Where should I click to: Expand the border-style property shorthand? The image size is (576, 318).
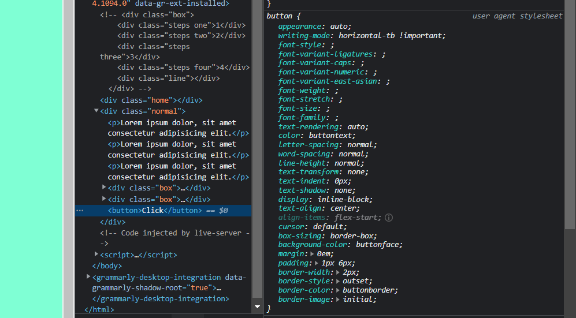[x=337, y=281]
